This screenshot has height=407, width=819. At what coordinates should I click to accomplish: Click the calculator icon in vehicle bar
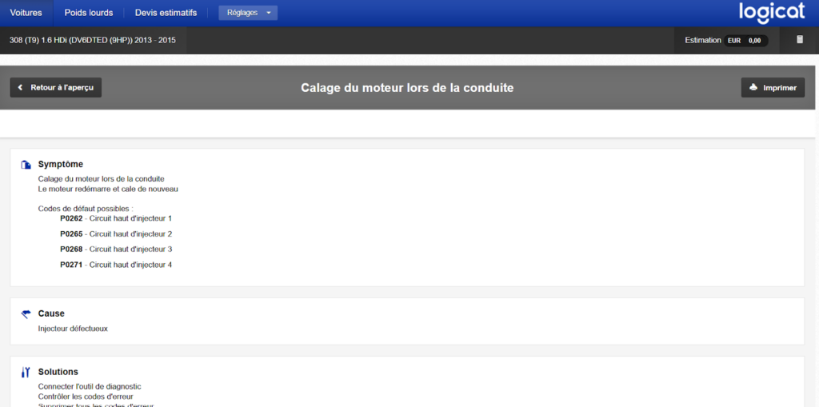[x=800, y=40]
